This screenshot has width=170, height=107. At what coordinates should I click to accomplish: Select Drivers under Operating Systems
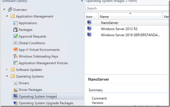pos(24,83)
